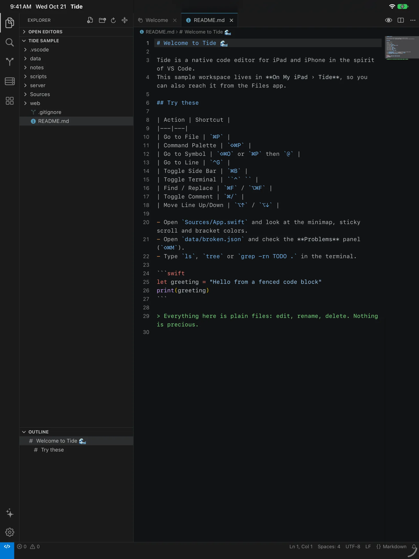
Task: Select the README.md editor tab
Action: 209,20
